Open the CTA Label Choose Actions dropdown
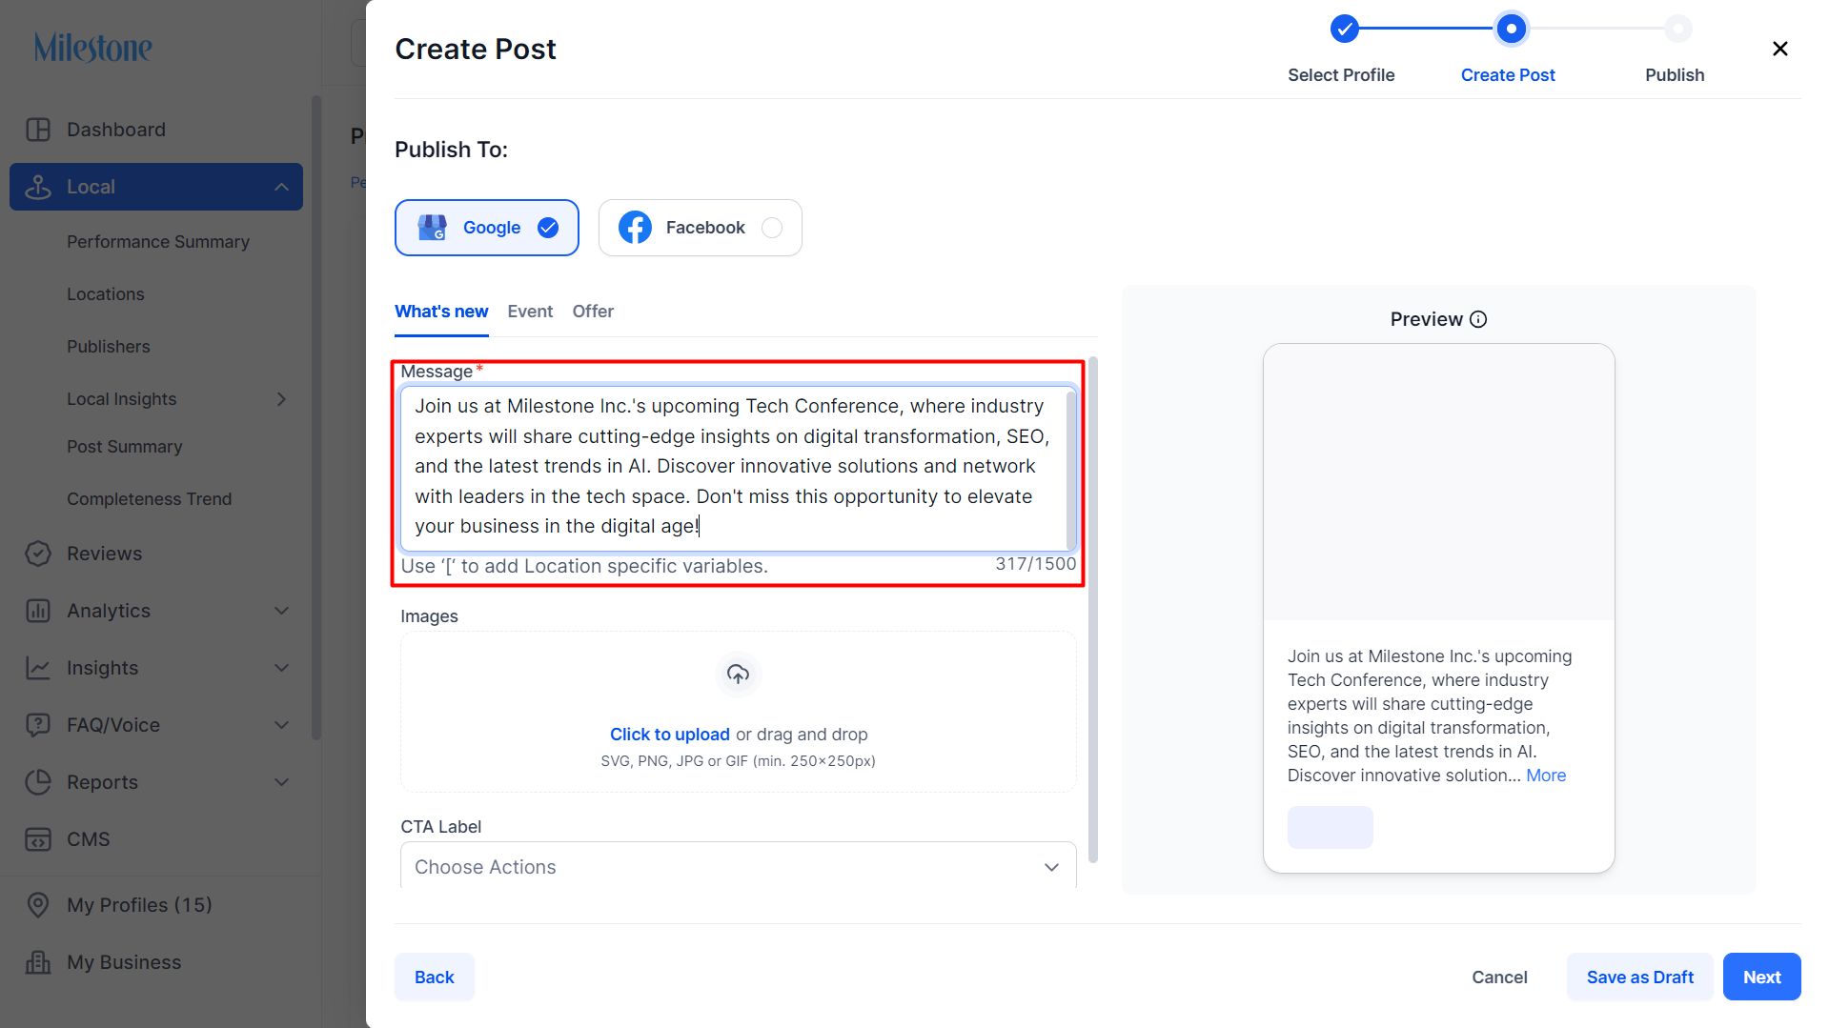 pyautogui.click(x=738, y=866)
